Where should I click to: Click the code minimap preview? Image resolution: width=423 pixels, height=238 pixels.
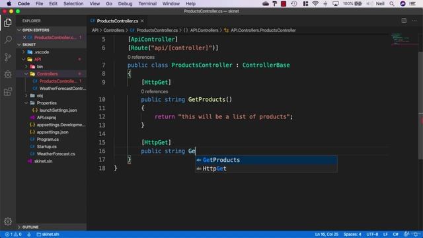[x=404, y=39]
